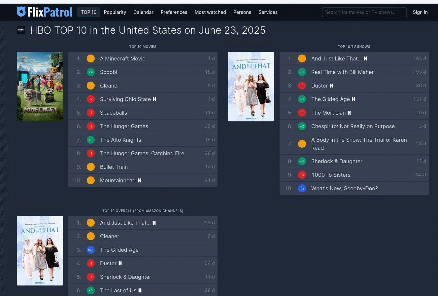
Task: Open The Hunger Games: Catching Fire link
Action: [x=142, y=153]
